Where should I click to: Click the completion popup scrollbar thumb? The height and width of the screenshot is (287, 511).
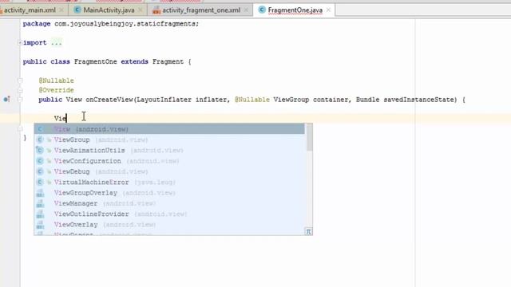[x=309, y=137]
